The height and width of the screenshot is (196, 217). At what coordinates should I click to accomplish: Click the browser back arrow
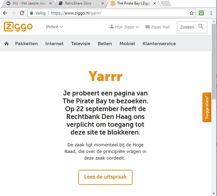click(x=5, y=13)
